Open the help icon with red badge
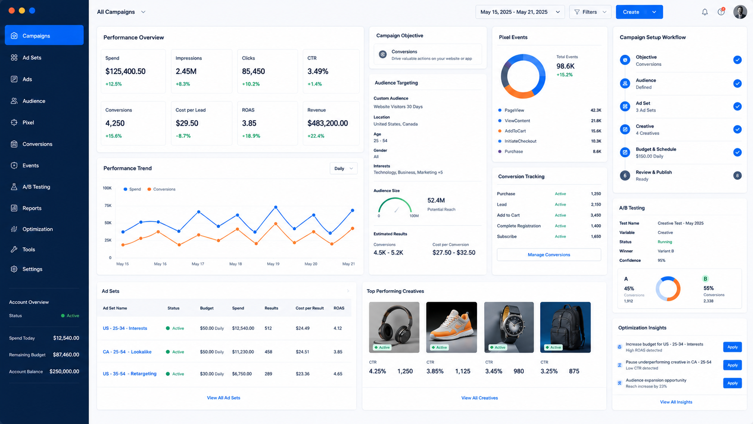Viewport: 753px width, 424px height. [x=721, y=12]
